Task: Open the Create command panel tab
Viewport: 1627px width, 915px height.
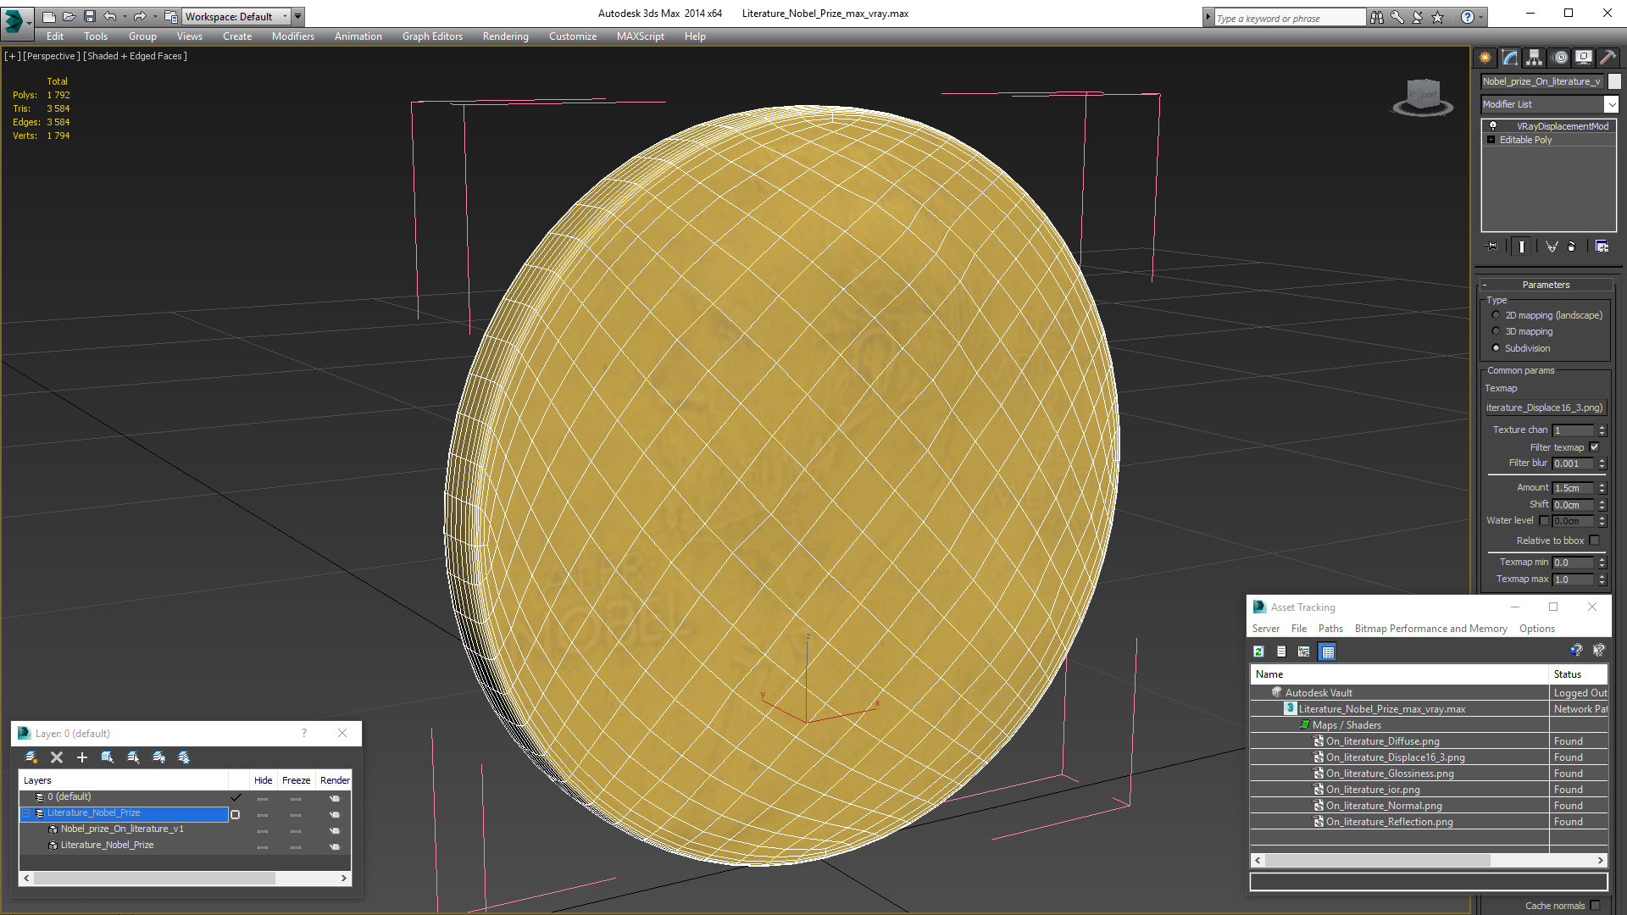Action: tap(1485, 58)
